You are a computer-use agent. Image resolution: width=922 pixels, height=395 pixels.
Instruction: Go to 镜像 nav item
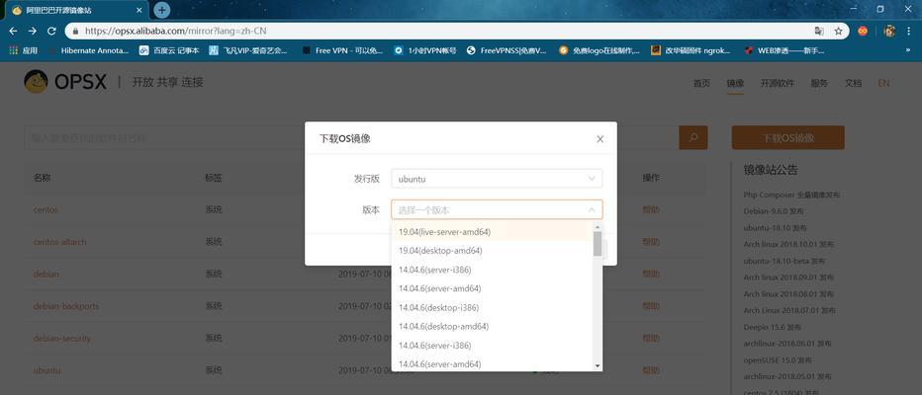click(x=735, y=83)
